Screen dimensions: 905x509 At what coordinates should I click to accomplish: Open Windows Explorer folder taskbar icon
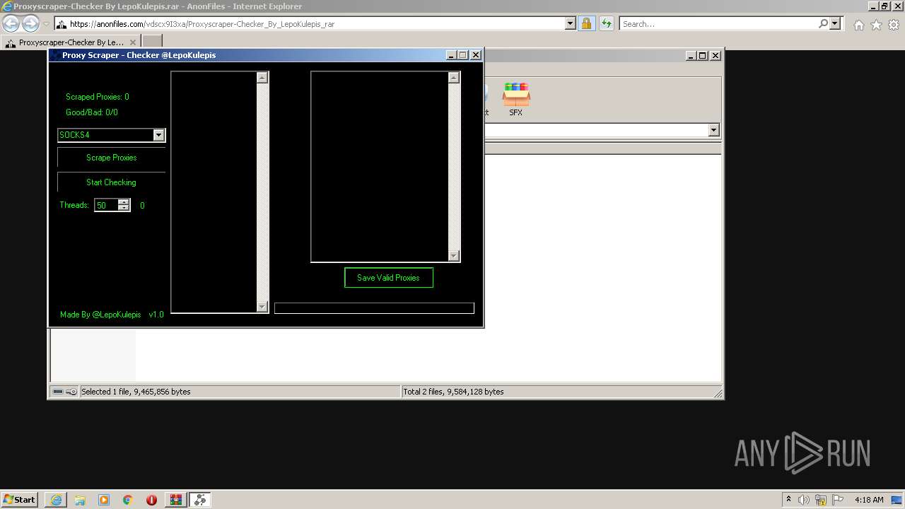point(80,500)
